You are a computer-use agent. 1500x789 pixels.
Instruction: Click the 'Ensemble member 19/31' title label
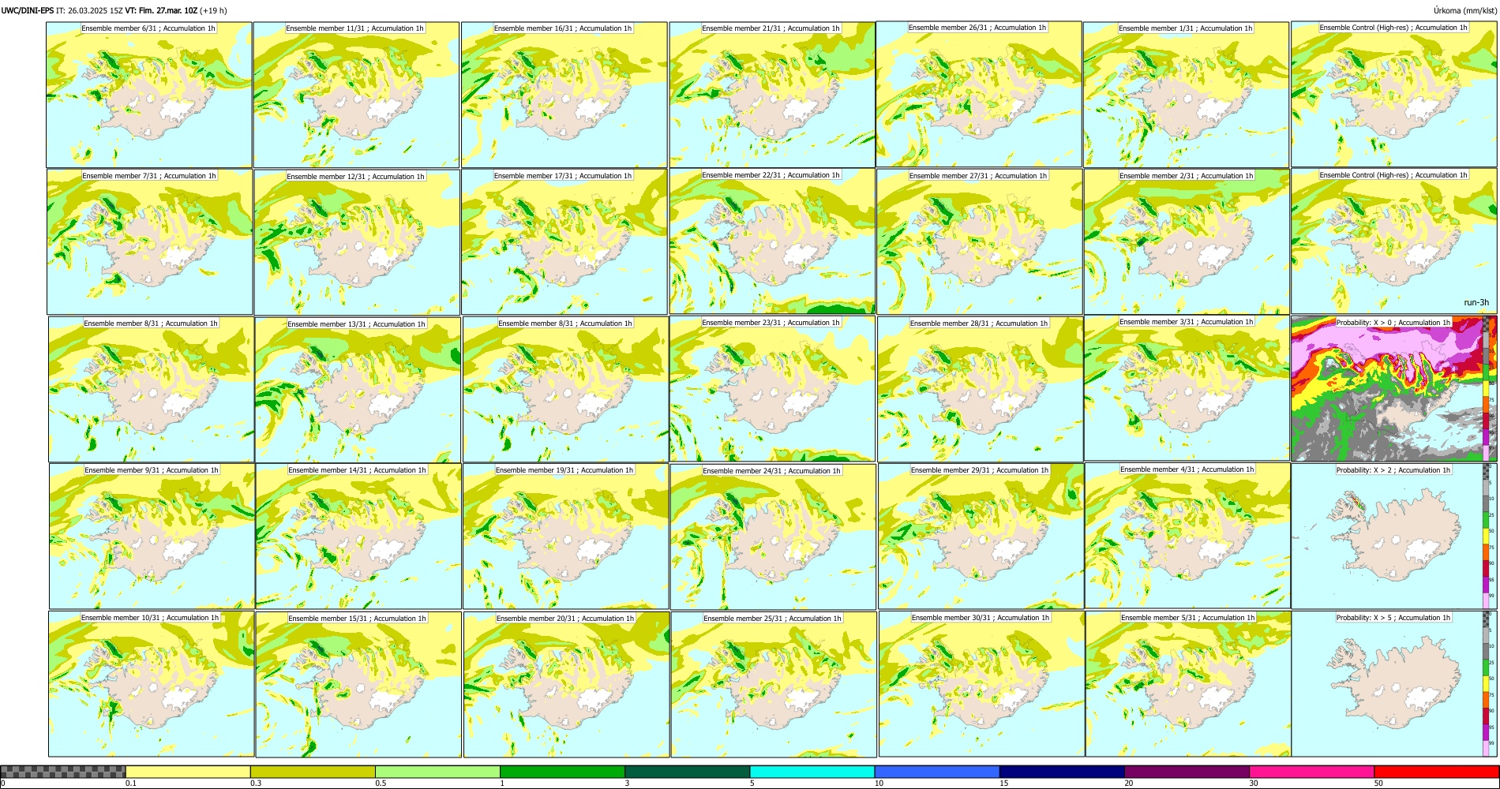point(564,470)
